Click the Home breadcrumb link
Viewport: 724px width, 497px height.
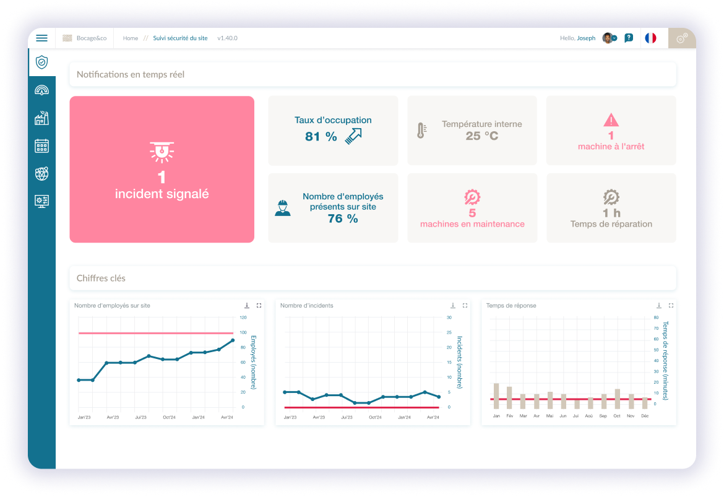[x=130, y=38]
